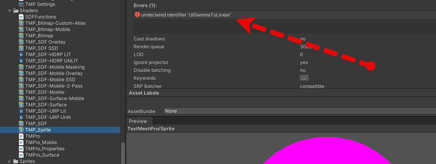This screenshot has height=164, width=436.
Task: Click the TMP_Bitmap-Mobile shader icon
Action: 21,29
